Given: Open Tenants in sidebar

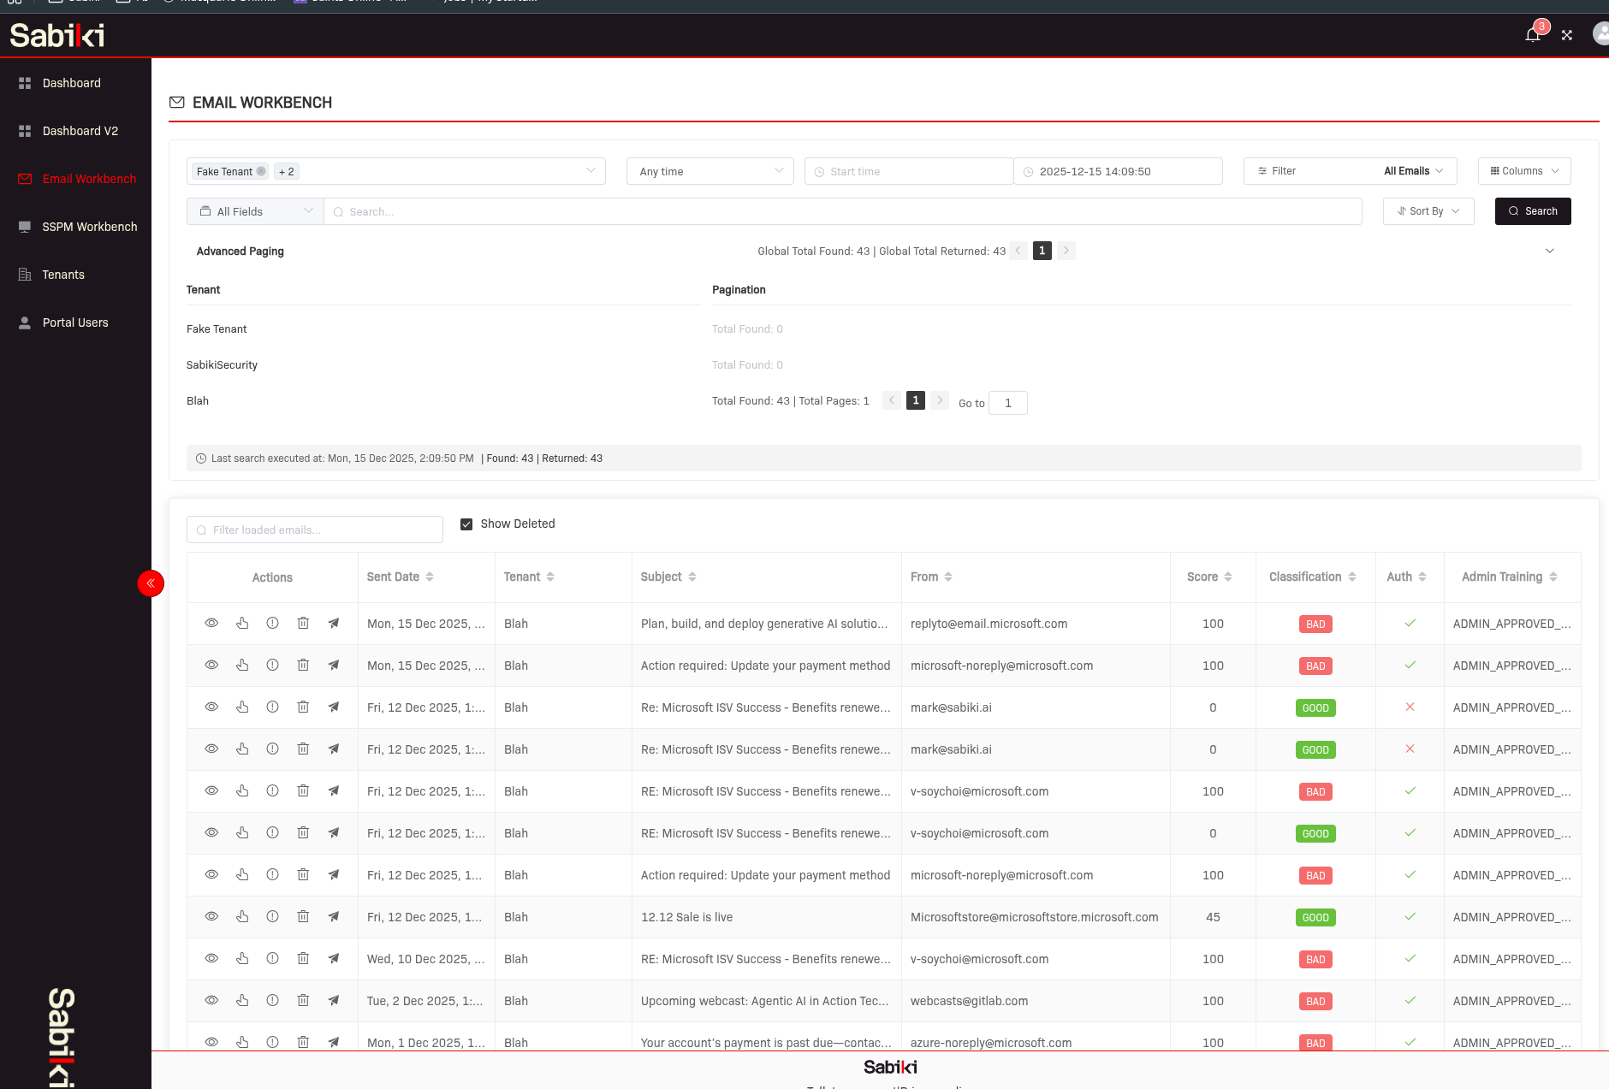Looking at the screenshot, I should point(63,275).
